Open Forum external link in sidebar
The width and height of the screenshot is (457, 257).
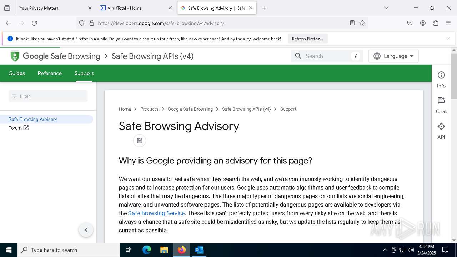(19, 128)
